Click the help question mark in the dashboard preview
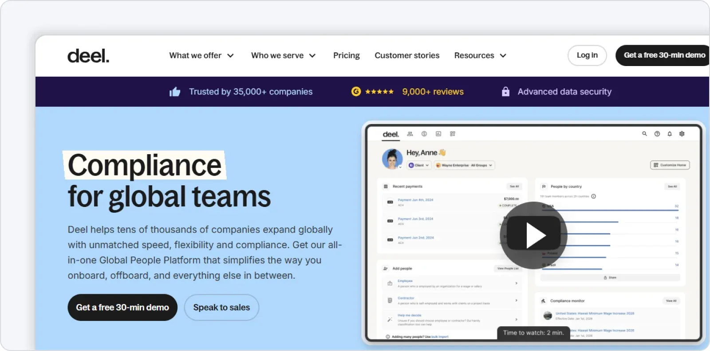Image resolution: width=710 pixels, height=351 pixels. click(657, 134)
